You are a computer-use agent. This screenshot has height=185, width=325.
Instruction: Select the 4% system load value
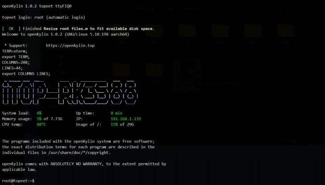tap(39, 113)
